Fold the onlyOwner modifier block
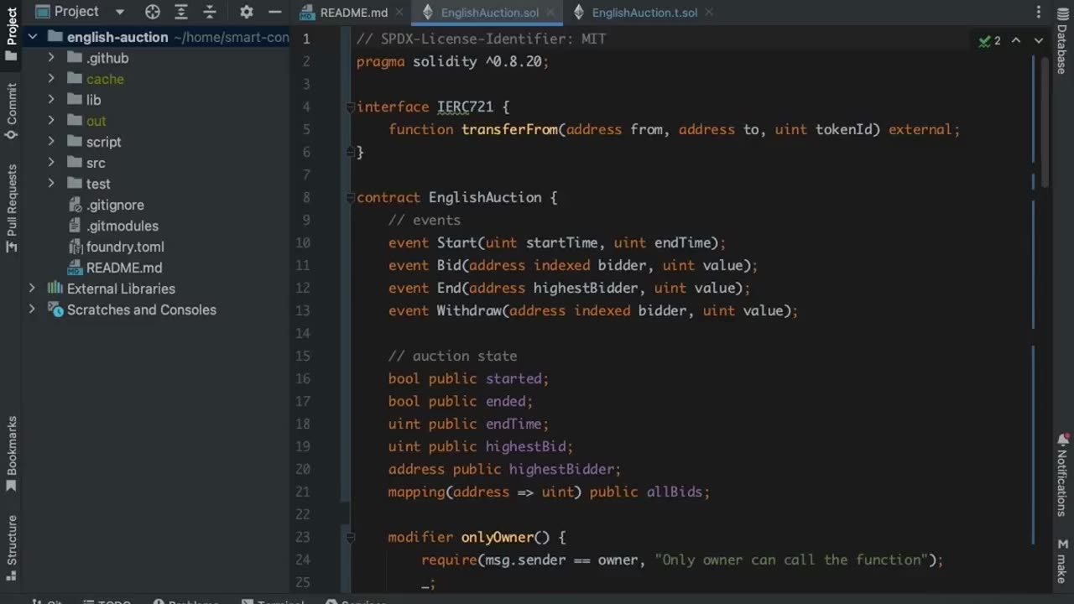 click(x=351, y=537)
